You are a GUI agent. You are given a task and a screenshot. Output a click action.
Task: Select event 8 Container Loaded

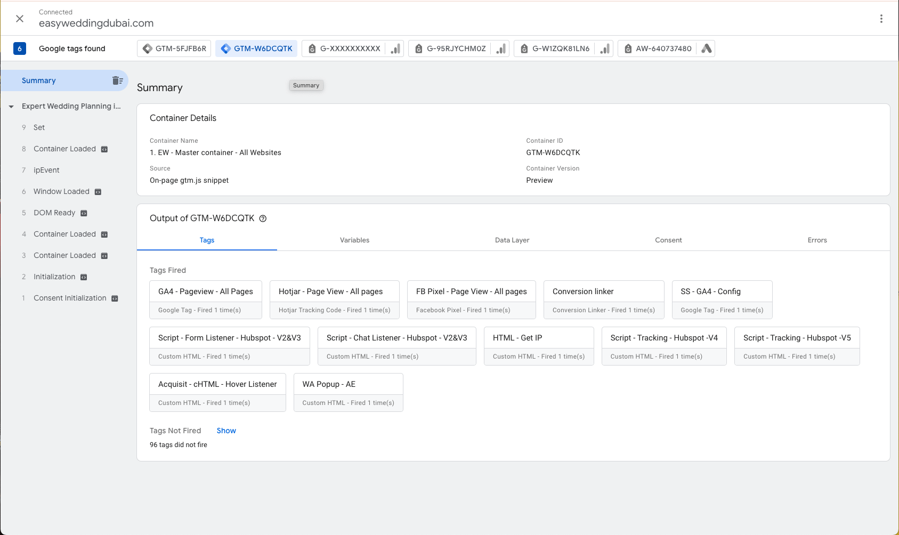pyautogui.click(x=64, y=149)
